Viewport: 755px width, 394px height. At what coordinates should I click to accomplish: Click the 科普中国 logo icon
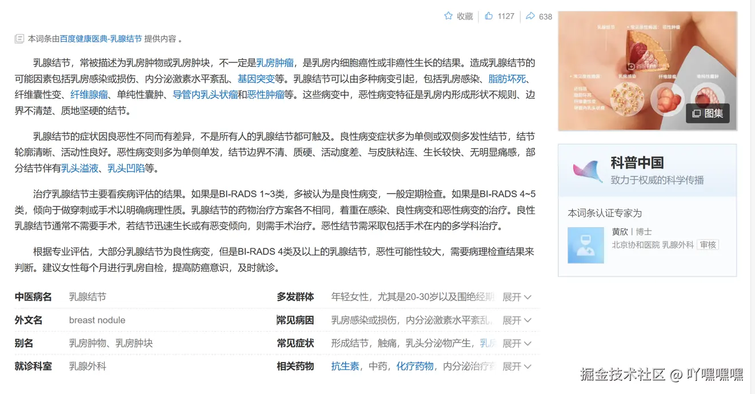click(585, 170)
